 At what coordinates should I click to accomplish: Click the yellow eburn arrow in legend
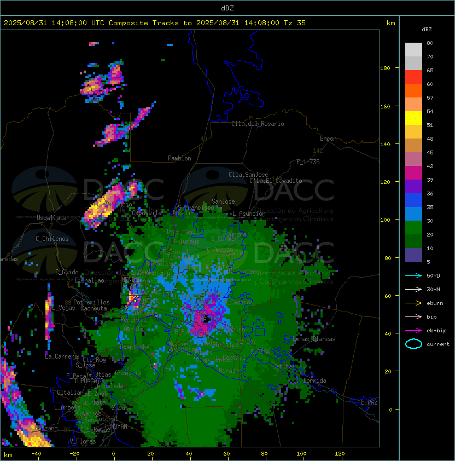pyautogui.click(x=413, y=303)
